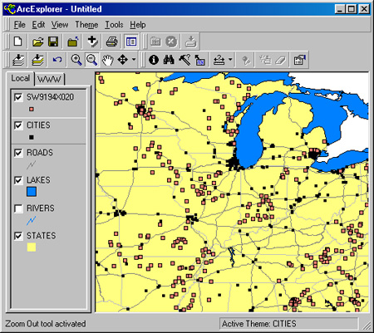Image resolution: width=374 pixels, height=333 pixels.
Task: Open the View menu
Action: pos(60,25)
